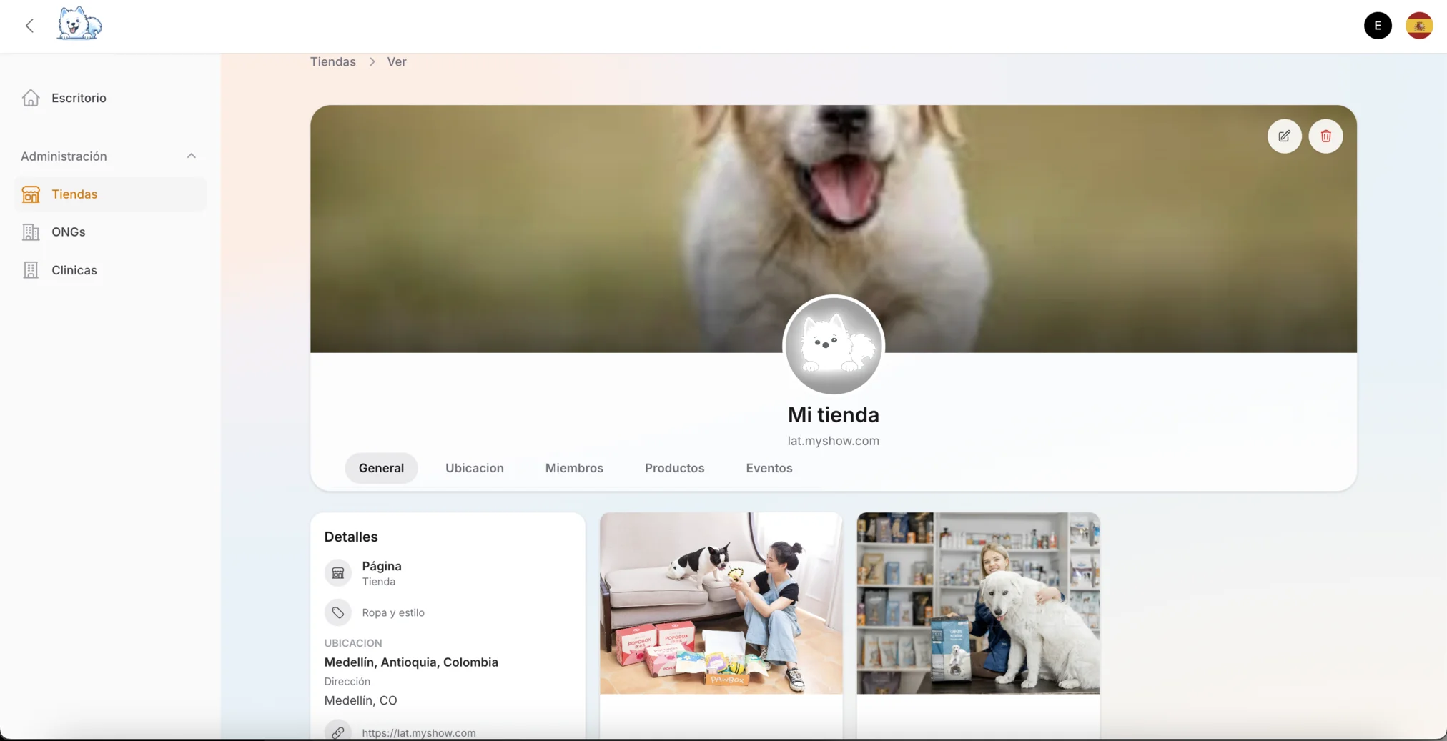Click the E user avatar icon
Screen dimensions: 1447x741
click(1376, 25)
